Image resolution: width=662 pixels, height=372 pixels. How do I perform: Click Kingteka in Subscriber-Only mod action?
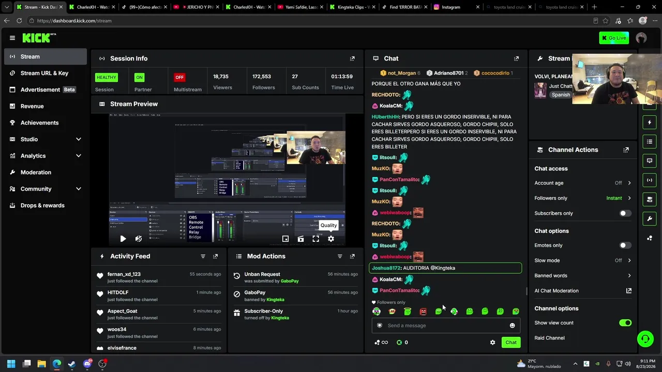click(280, 318)
